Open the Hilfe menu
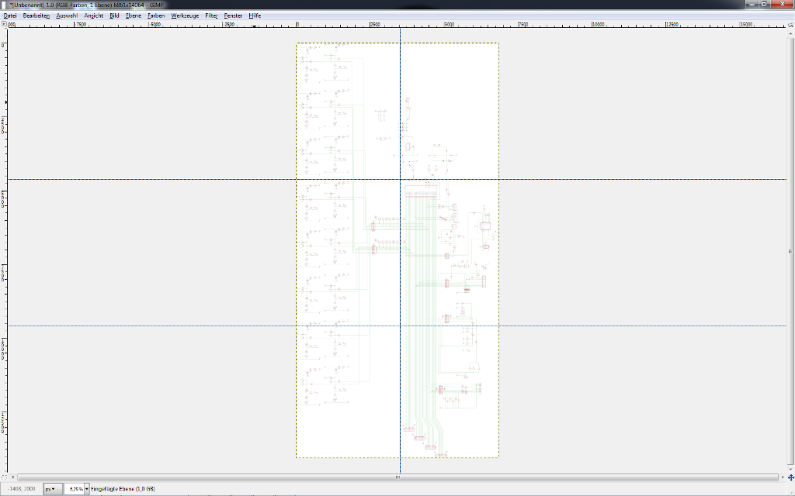Screen dimensions: 795x496 click(255, 15)
